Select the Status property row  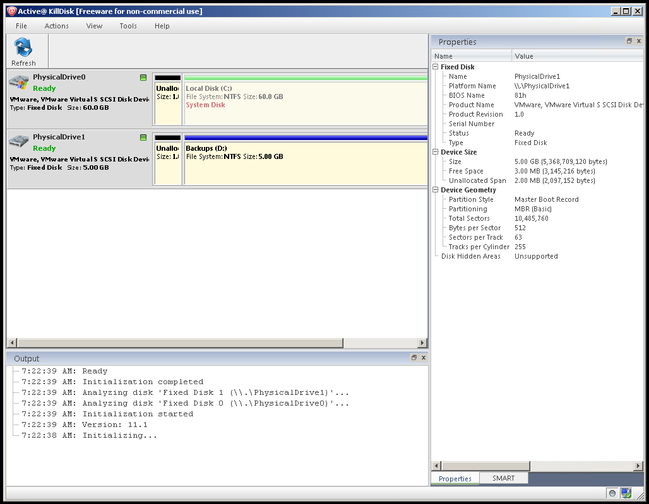point(538,134)
